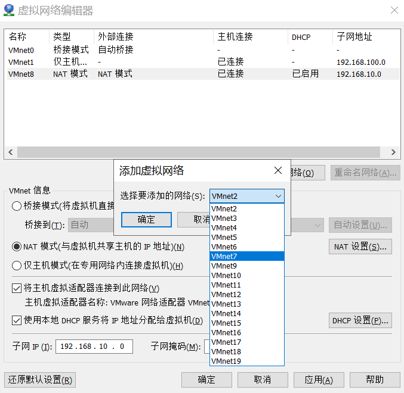The image size is (404, 393).
Task: Choose VMnet13 in the dropdown list
Action: pos(247,304)
